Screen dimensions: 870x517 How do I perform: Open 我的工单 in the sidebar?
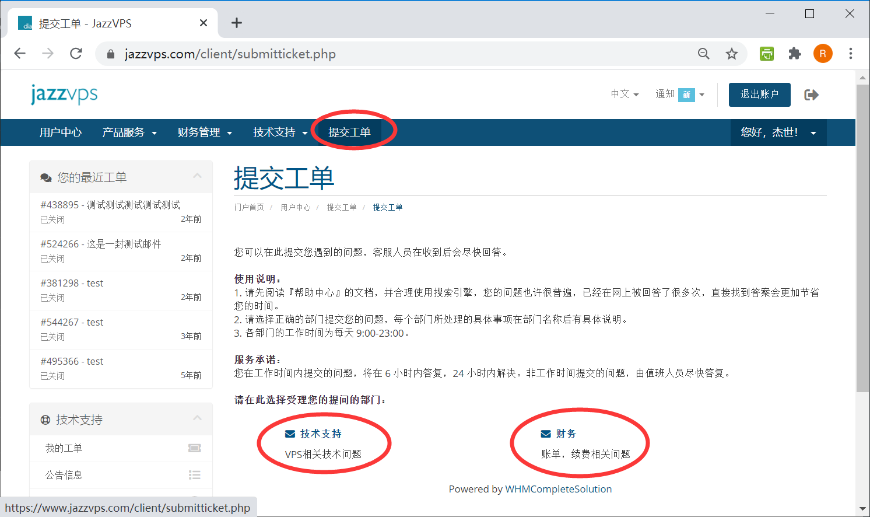pyautogui.click(x=121, y=448)
